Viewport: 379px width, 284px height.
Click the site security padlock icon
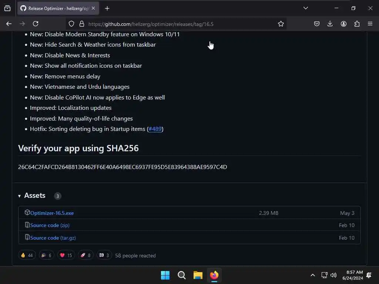(x=82, y=24)
